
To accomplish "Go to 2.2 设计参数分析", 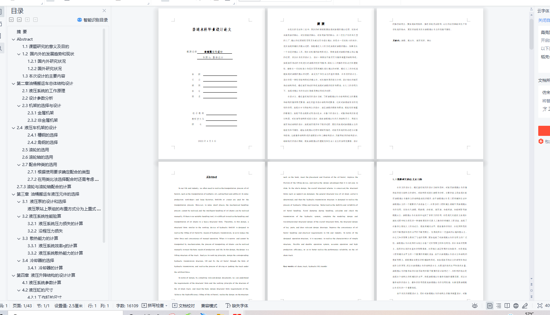I will [38, 98].
